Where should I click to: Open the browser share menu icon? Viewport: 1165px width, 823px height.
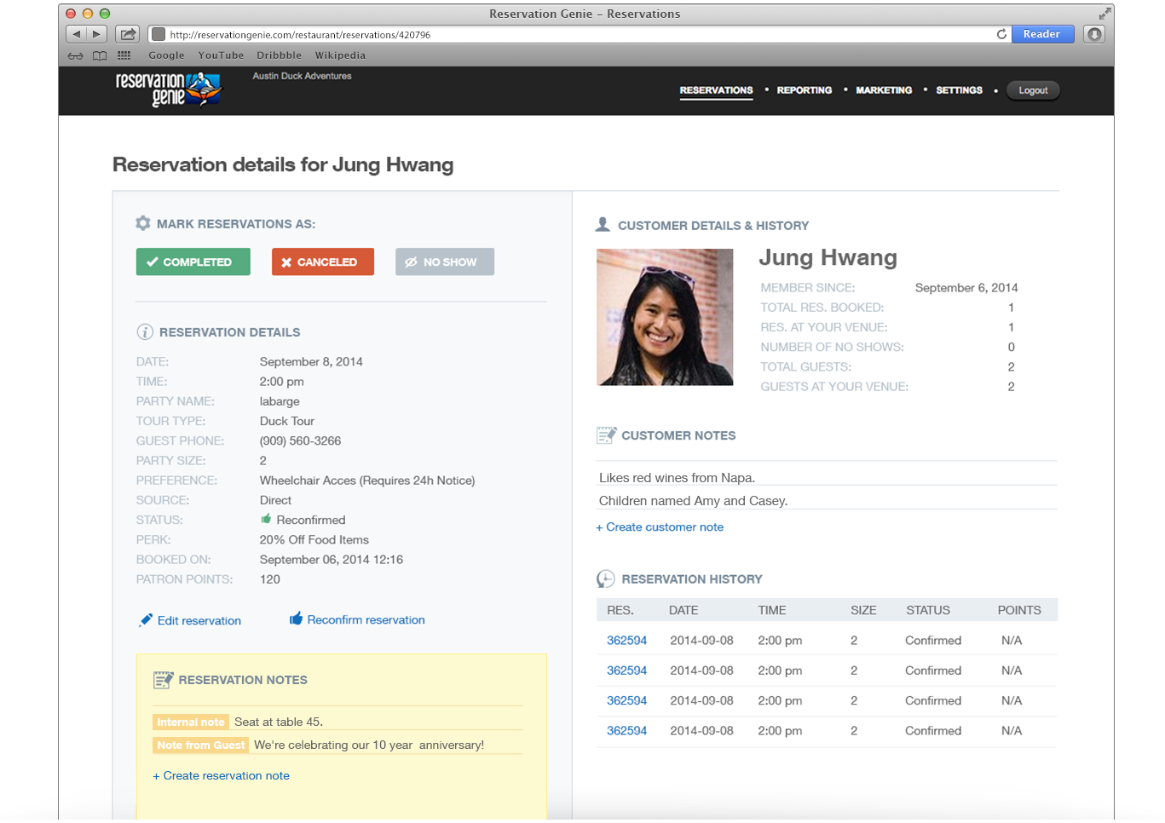click(128, 34)
